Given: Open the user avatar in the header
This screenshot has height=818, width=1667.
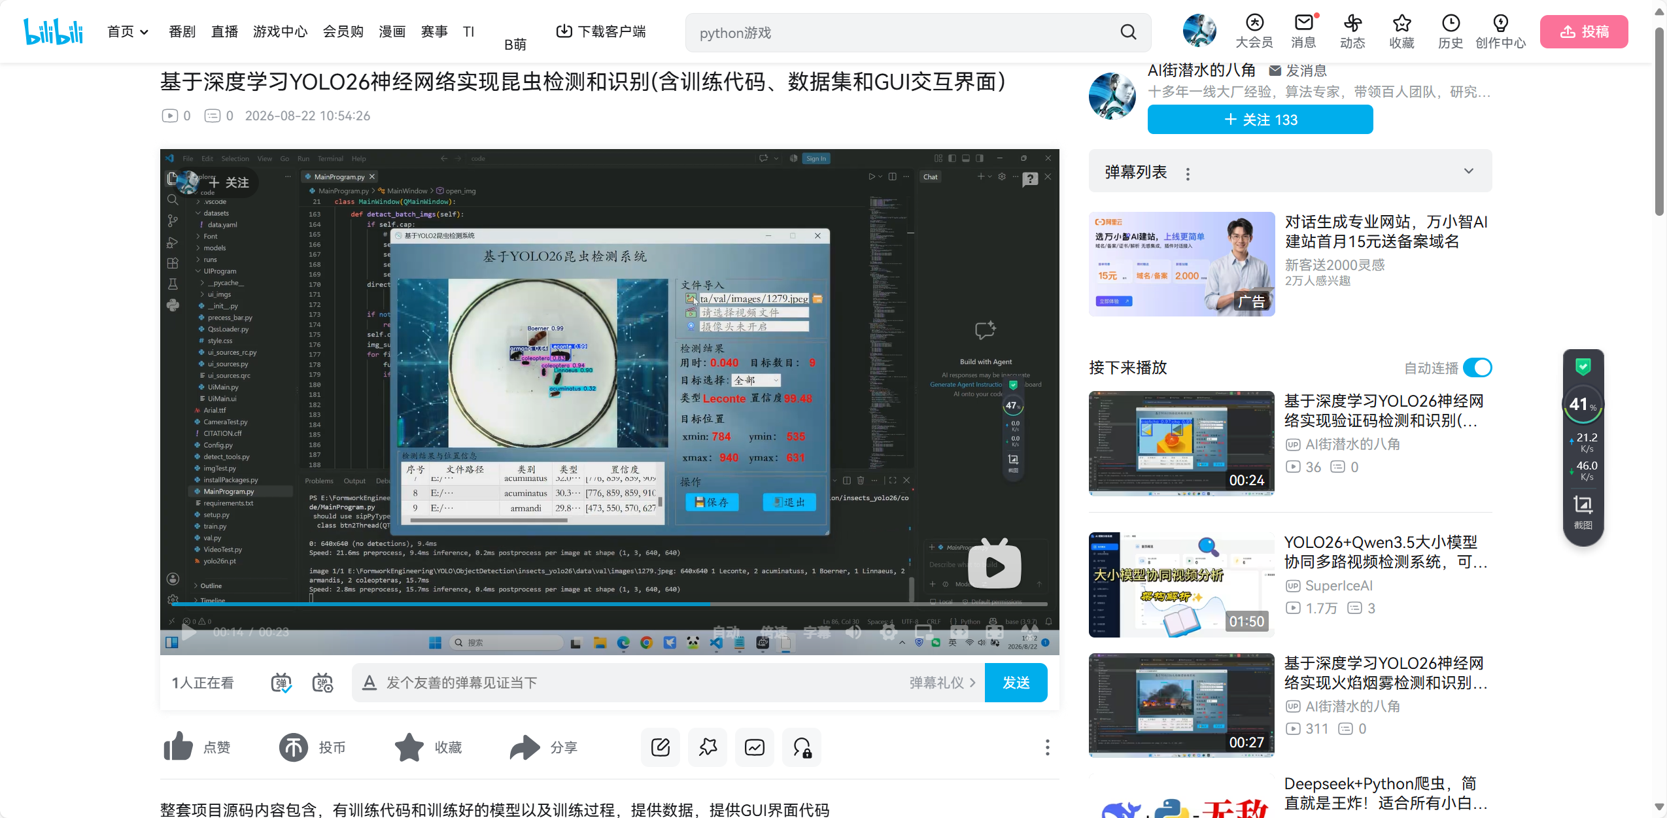Looking at the screenshot, I should 1199,31.
